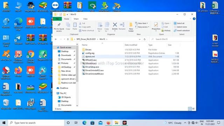Click Paste shortcut in the ribbon
This screenshot has height=126, width=224.
point(86,30)
